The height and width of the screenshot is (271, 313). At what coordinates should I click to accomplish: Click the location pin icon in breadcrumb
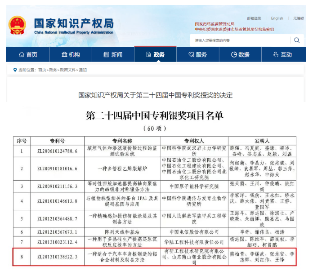click(15, 70)
